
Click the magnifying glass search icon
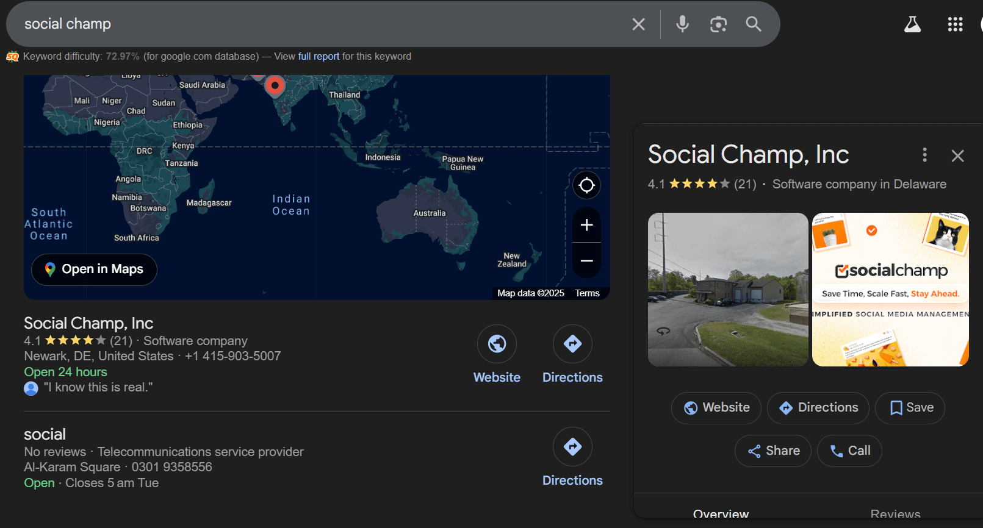coord(754,24)
